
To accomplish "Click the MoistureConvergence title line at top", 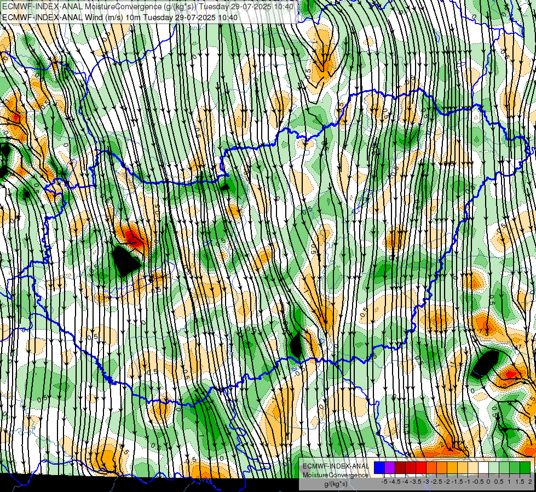I will point(148,7).
